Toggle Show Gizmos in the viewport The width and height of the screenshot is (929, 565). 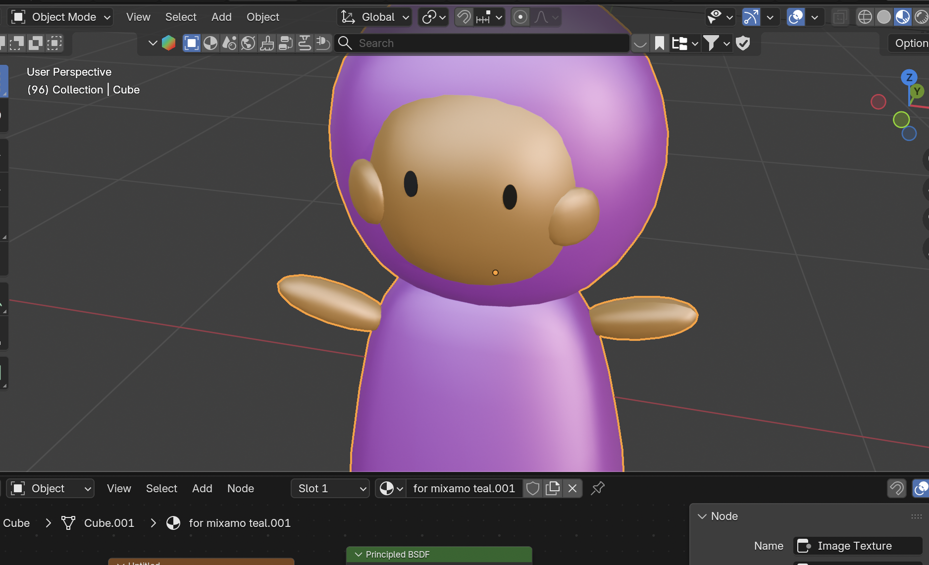[x=750, y=17]
